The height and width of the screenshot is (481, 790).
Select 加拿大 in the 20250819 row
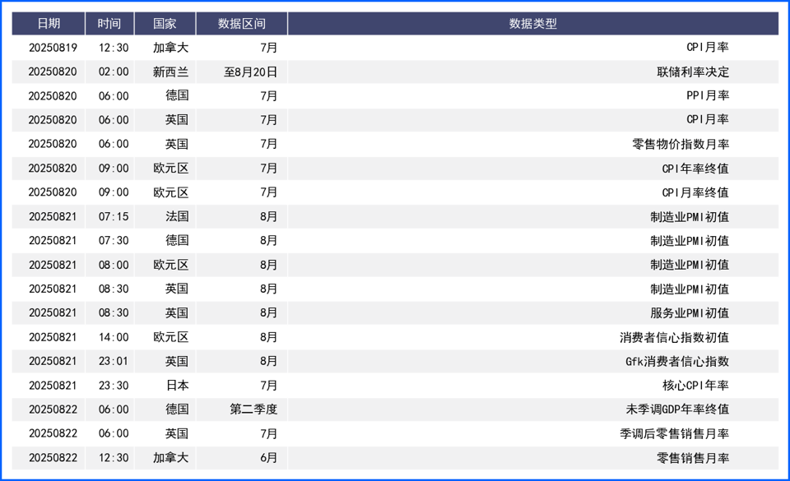pyautogui.click(x=171, y=48)
